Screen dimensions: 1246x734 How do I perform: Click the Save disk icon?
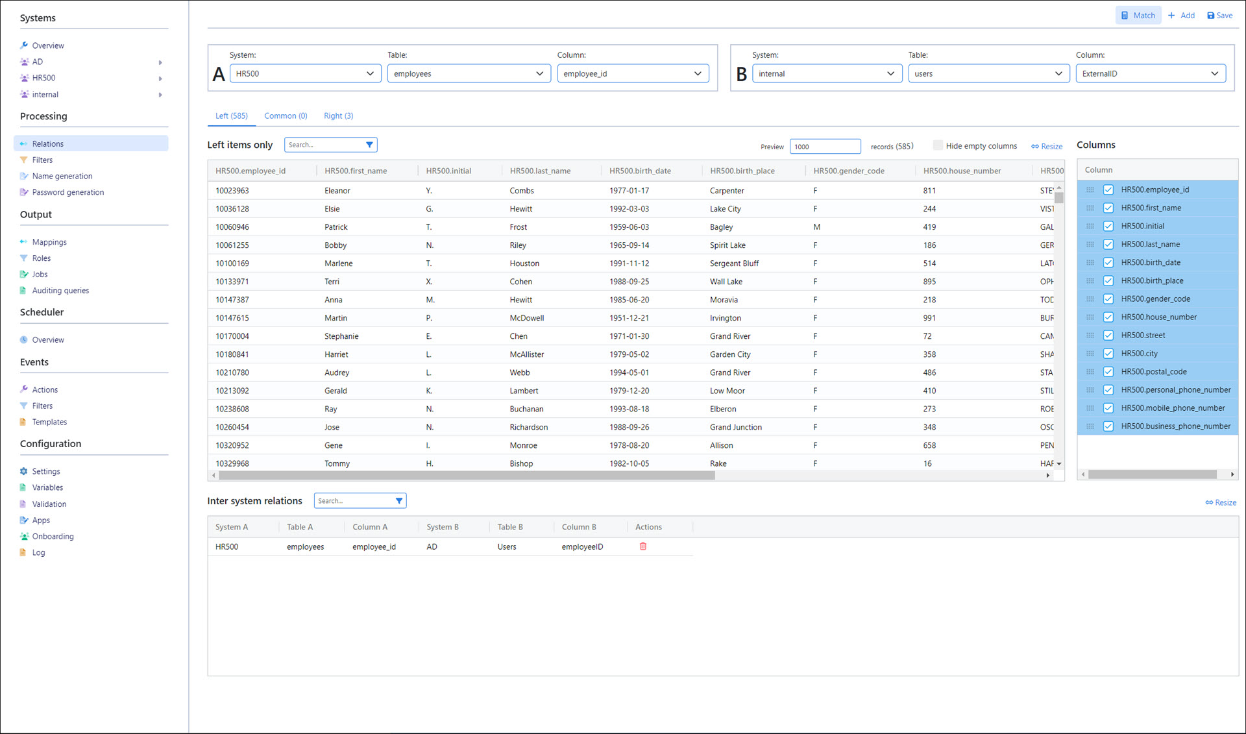tap(1210, 16)
